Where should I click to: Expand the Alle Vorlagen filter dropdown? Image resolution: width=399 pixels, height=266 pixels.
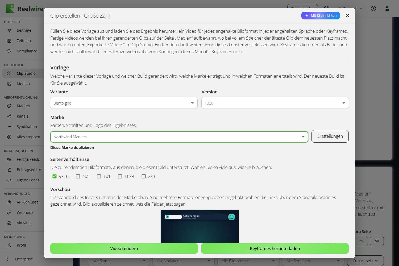(x=184, y=261)
